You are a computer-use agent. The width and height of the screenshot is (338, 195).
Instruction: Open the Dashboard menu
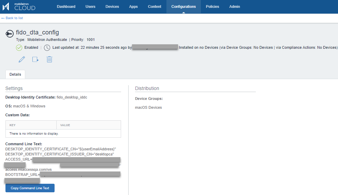pos(66,7)
